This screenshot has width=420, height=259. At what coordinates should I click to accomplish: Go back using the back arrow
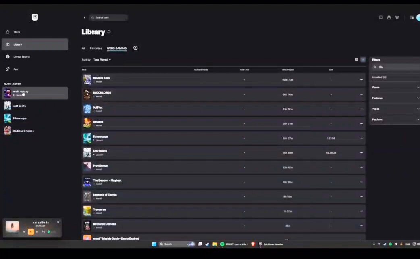[x=85, y=17]
